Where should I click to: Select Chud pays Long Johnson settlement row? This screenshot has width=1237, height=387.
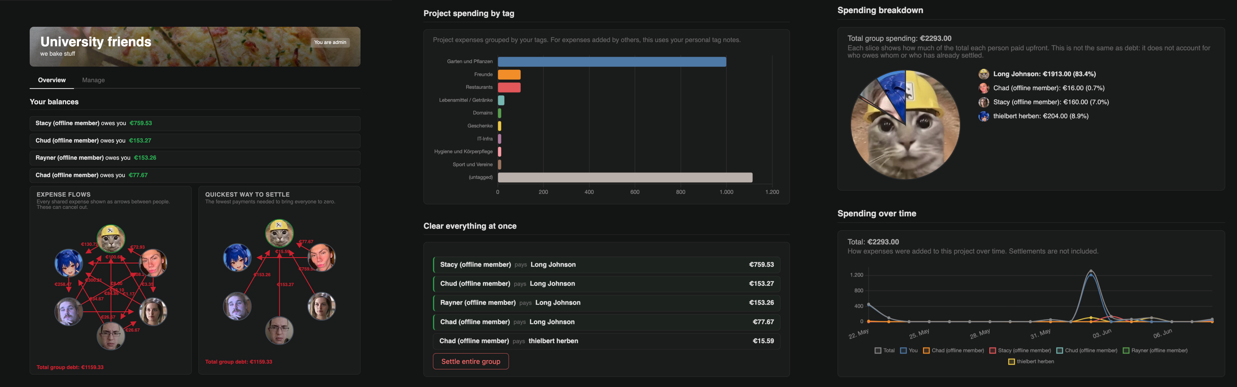click(606, 284)
